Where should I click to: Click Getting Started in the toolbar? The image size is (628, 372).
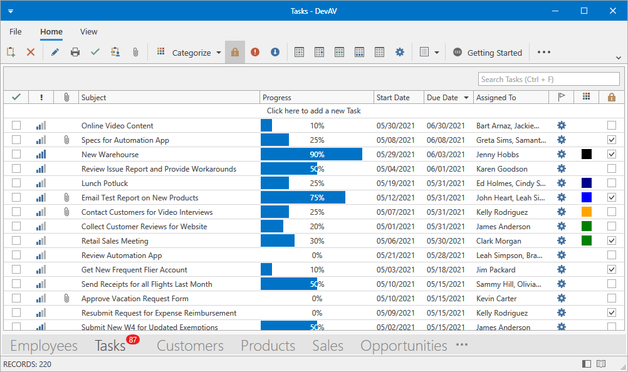point(495,53)
